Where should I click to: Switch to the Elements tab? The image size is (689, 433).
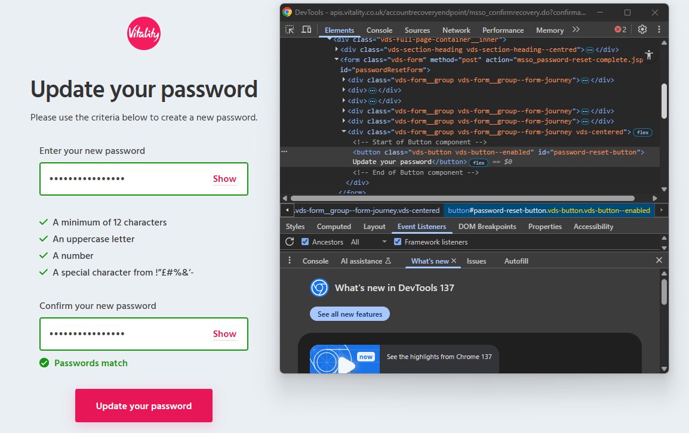tap(339, 30)
